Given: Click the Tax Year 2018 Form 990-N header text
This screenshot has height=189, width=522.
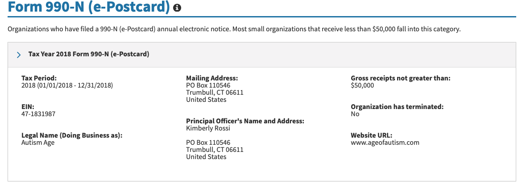Looking at the screenshot, I should [x=89, y=54].
